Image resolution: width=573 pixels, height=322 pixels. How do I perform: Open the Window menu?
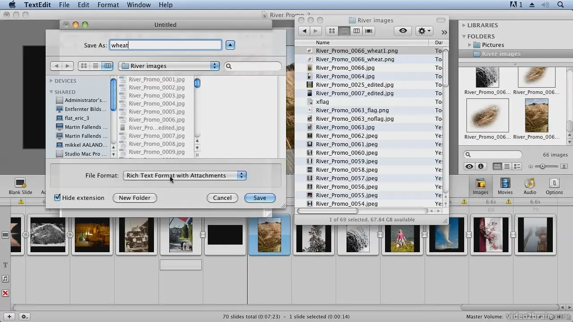tap(138, 5)
